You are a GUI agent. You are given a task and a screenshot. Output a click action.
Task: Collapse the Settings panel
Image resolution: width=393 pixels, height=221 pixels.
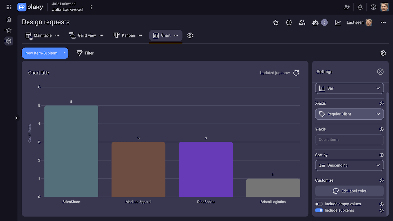coord(380,71)
